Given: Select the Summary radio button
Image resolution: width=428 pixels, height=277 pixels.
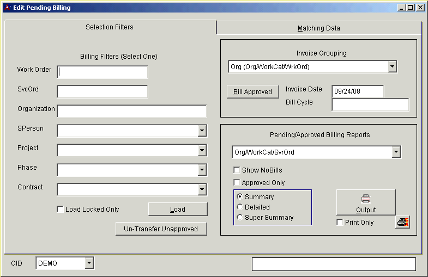Looking at the screenshot, I should [x=240, y=197].
